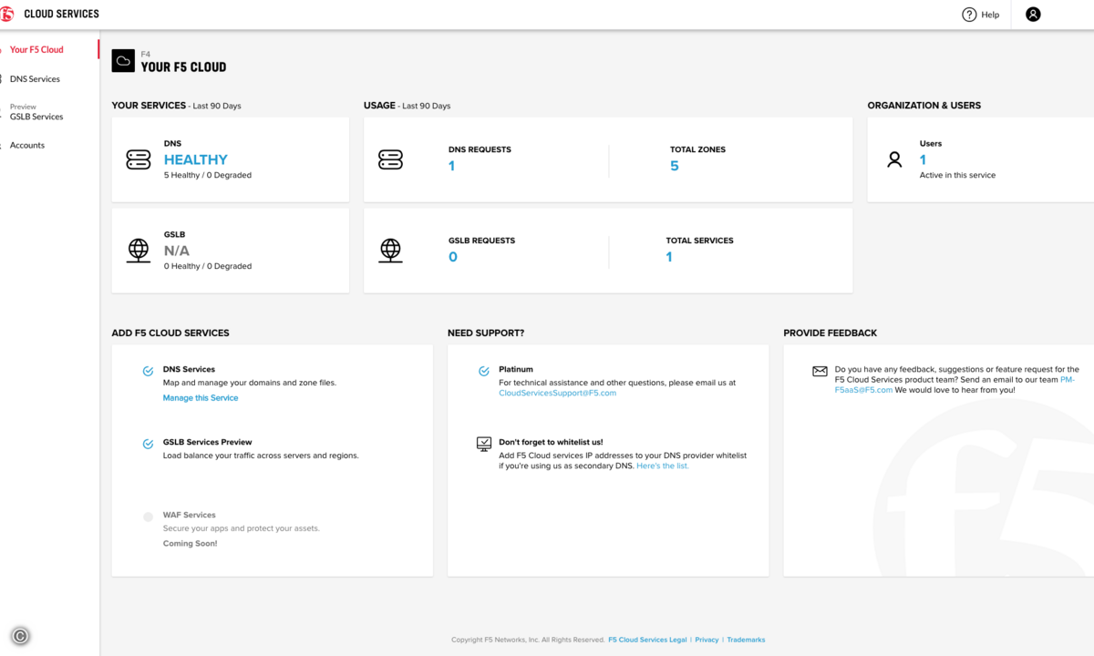The image size is (1094, 656).
Task: Go to Accounts in the sidebar
Action: 27,146
